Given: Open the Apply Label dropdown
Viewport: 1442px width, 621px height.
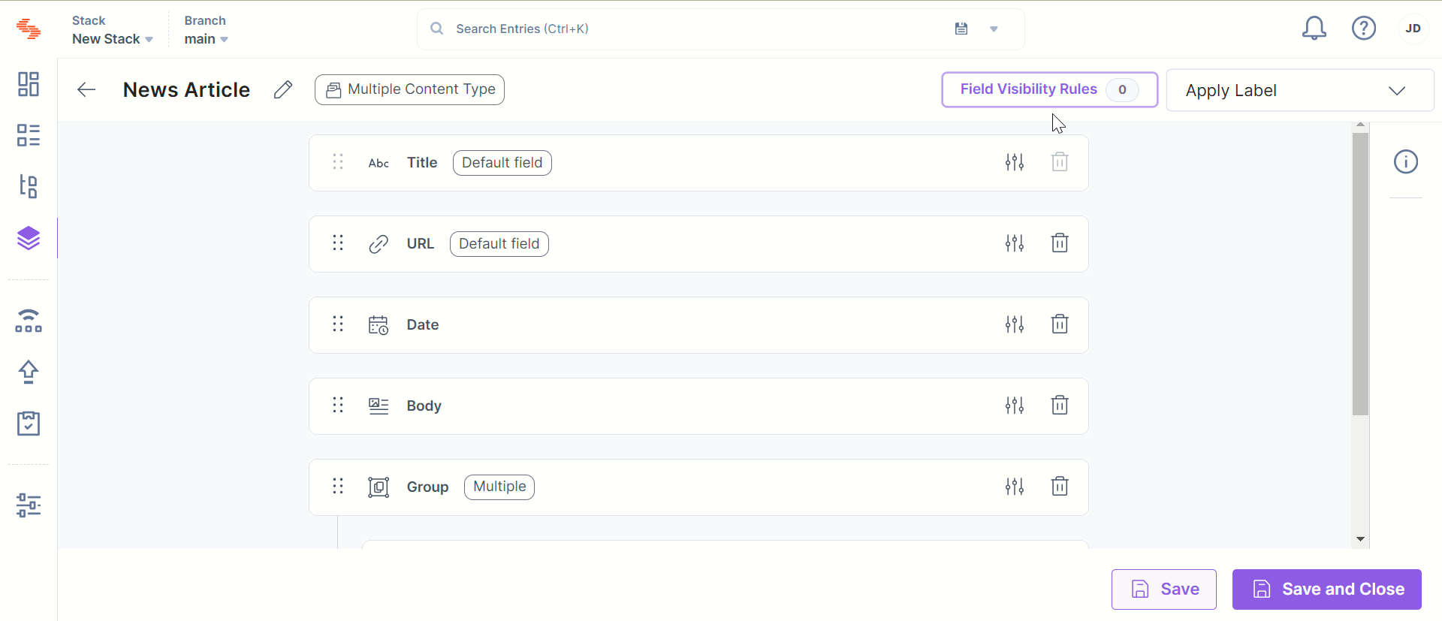Looking at the screenshot, I should (x=1300, y=90).
